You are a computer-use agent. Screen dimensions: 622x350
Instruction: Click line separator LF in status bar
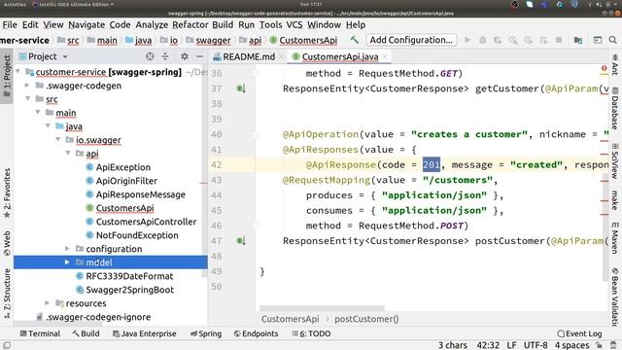pyautogui.click(x=512, y=345)
